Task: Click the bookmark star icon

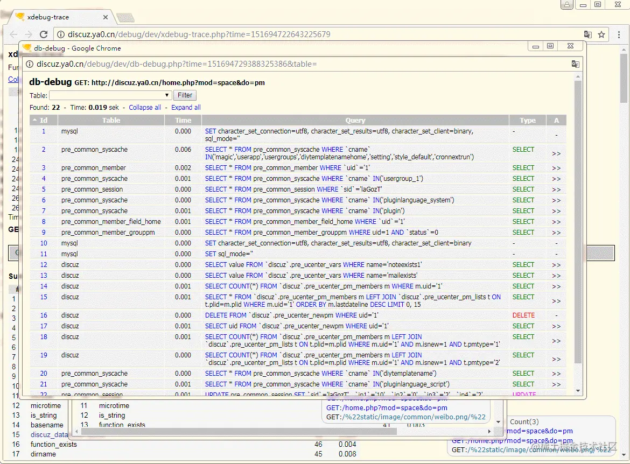Action: click(601, 34)
